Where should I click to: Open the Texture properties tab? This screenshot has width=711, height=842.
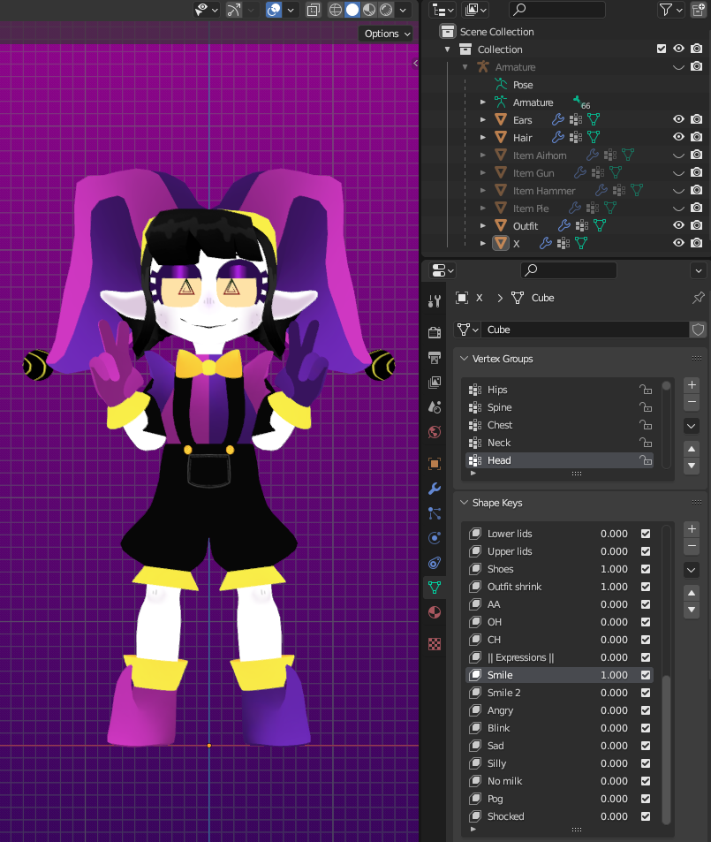click(435, 644)
